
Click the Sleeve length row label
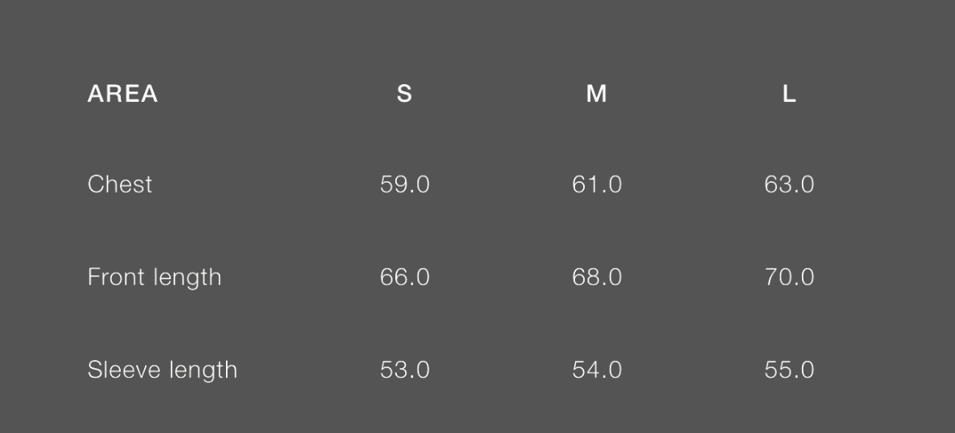click(x=162, y=370)
